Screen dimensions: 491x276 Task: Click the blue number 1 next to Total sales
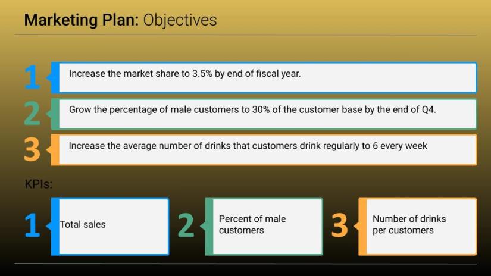tap(32, 226)
